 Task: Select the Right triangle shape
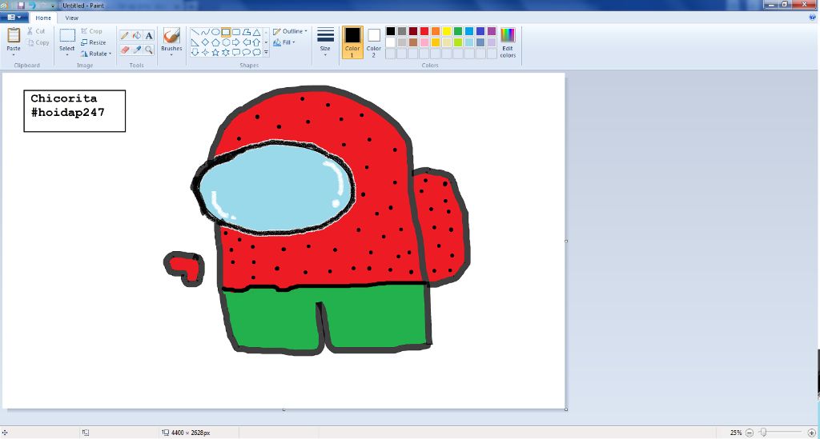195,42
